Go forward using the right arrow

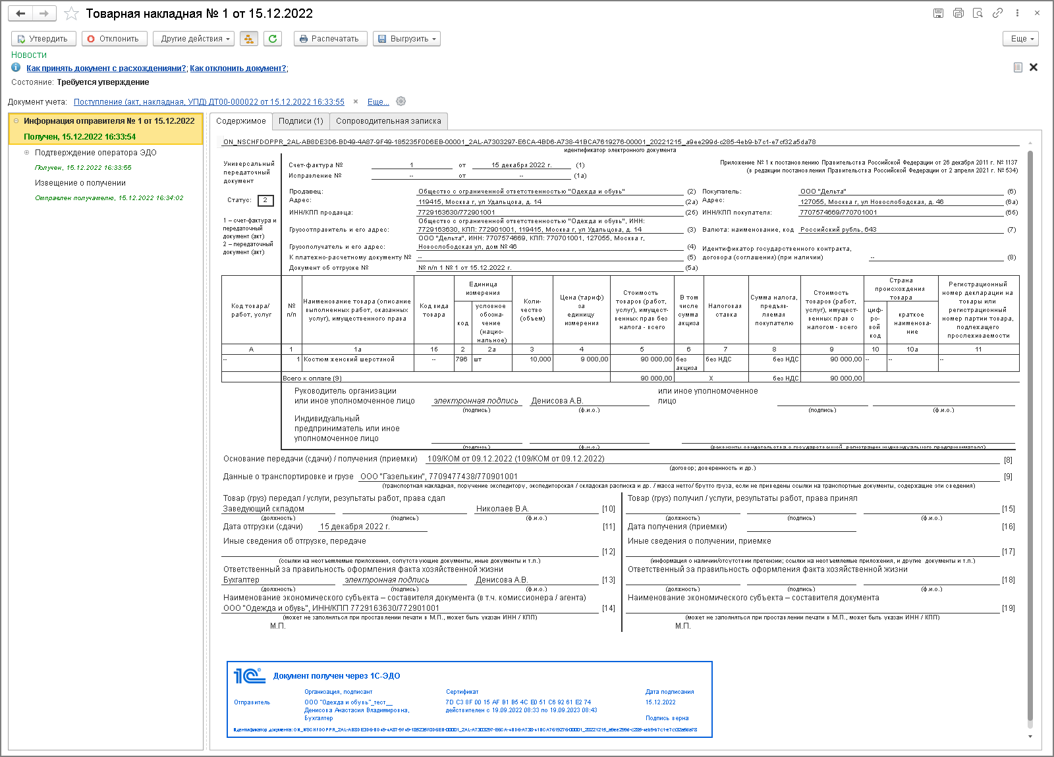44,13
